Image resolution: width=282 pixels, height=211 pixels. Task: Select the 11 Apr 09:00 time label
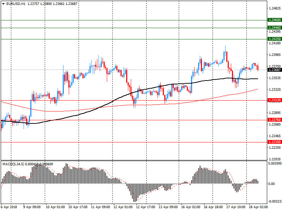coord(100,207)
